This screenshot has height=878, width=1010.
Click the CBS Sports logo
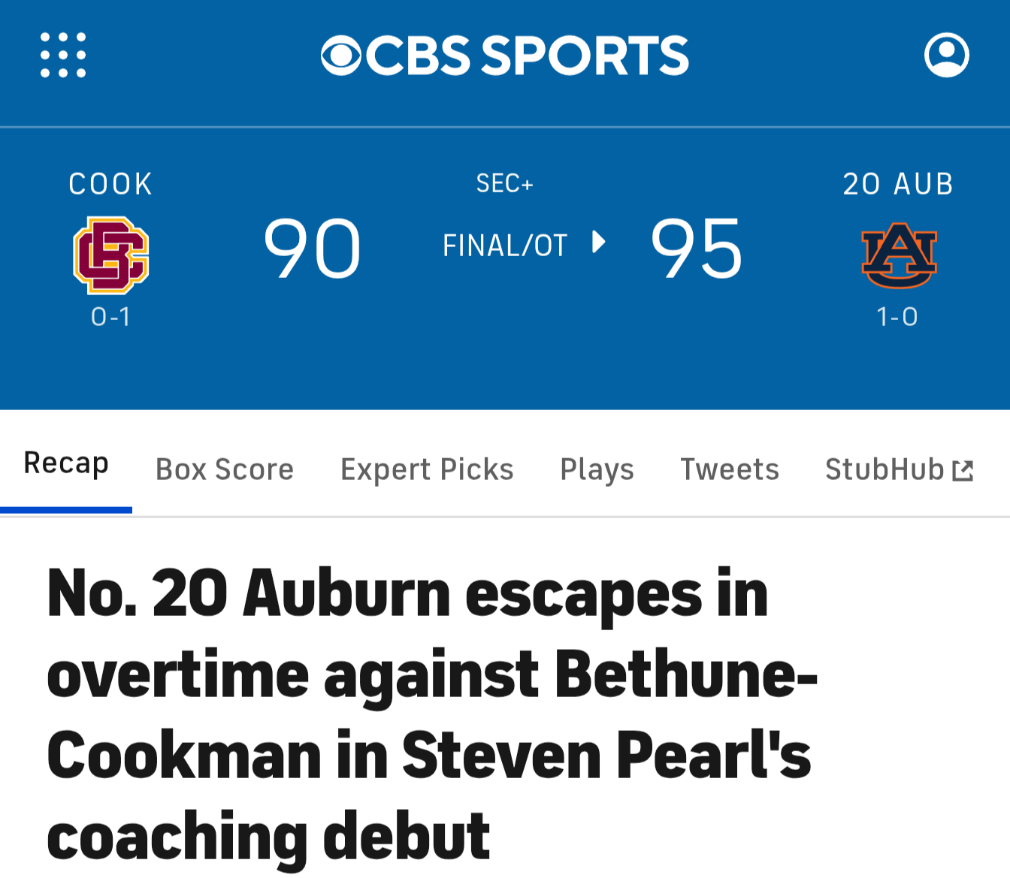tap(504, 56)
